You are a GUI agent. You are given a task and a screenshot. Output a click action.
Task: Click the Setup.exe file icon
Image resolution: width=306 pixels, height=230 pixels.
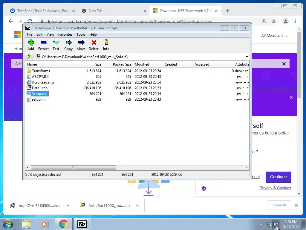29,94
